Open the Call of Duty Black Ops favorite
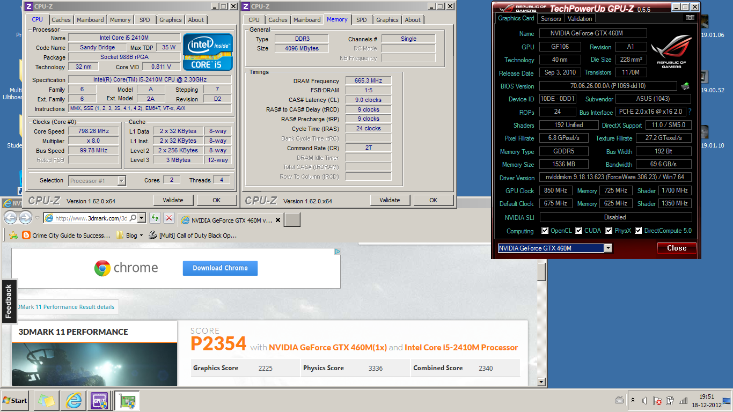 193,236
